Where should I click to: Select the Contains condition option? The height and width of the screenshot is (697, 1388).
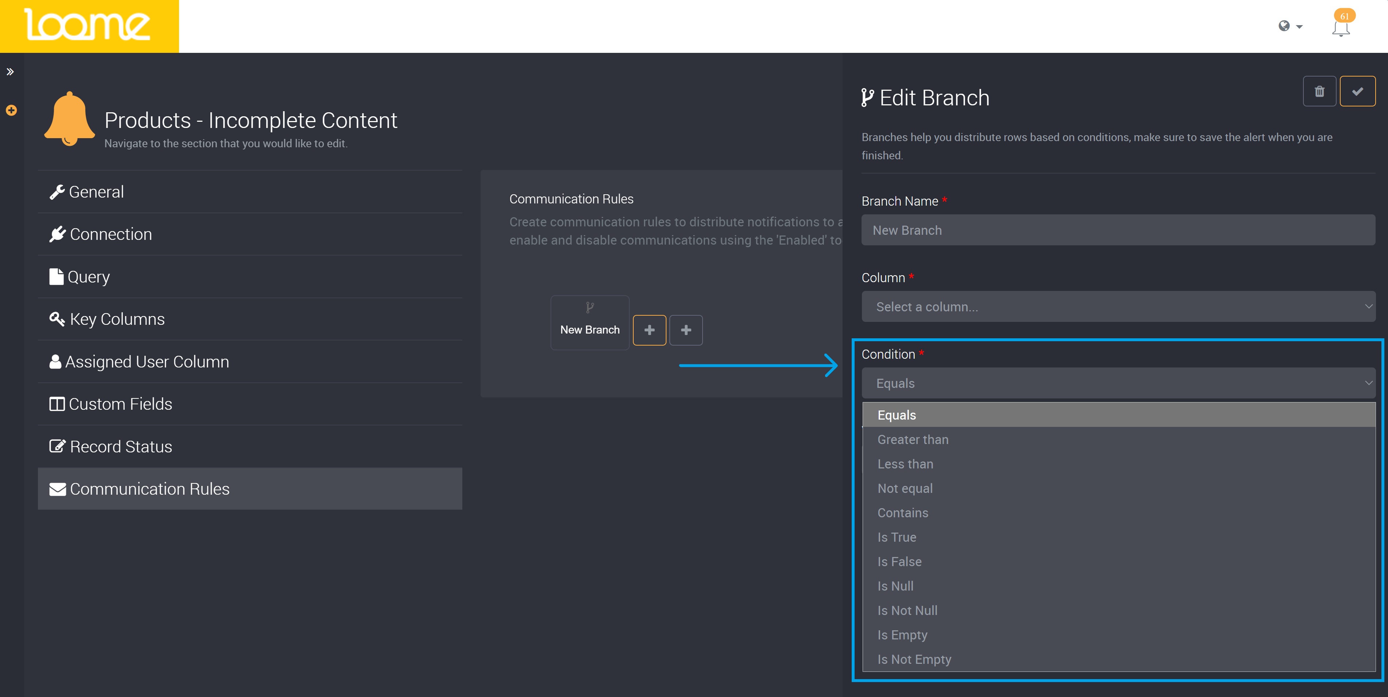[902, 513]
